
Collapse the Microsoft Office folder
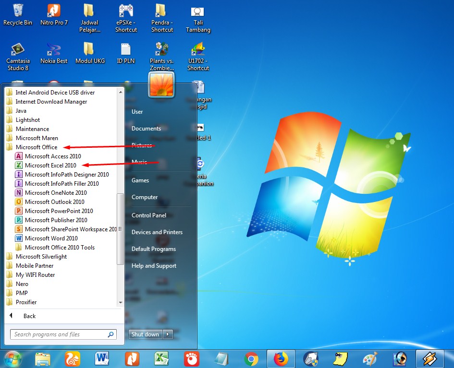[x=36, y=147]
